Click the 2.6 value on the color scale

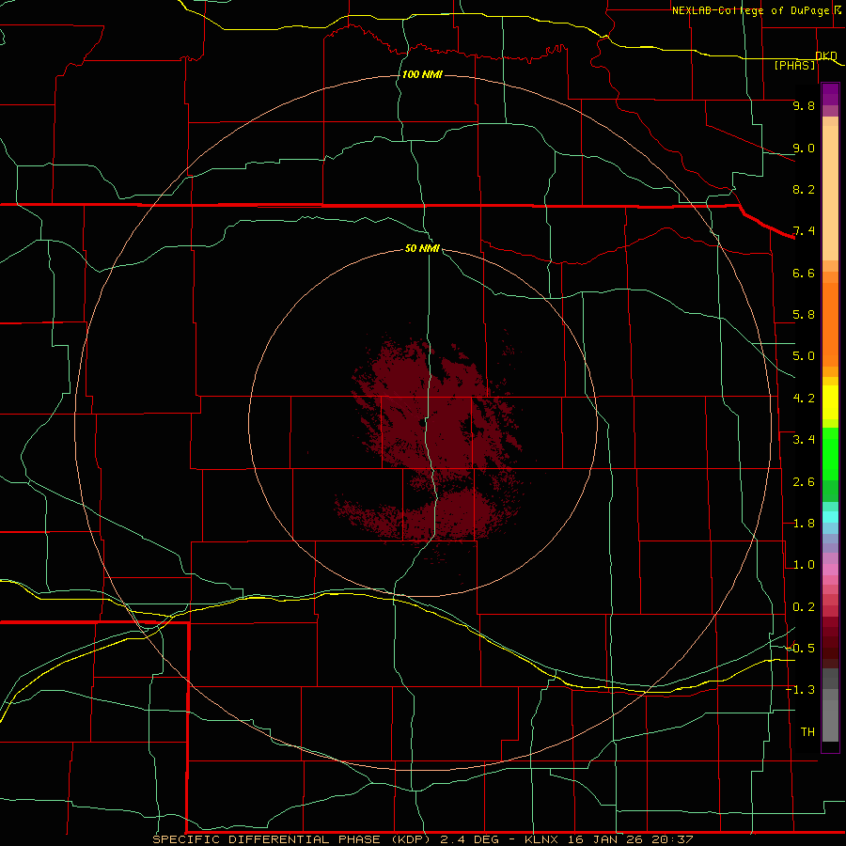click(804, 482)
